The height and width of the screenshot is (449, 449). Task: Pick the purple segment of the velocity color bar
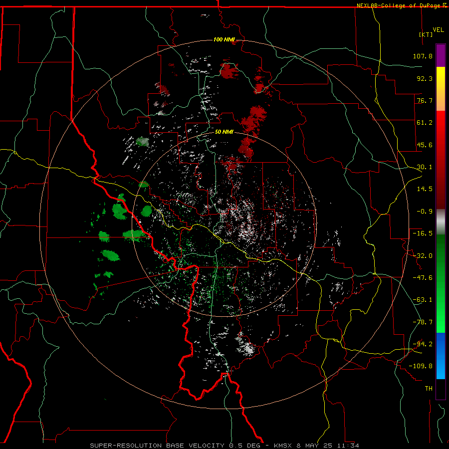[x=441, y=55]
